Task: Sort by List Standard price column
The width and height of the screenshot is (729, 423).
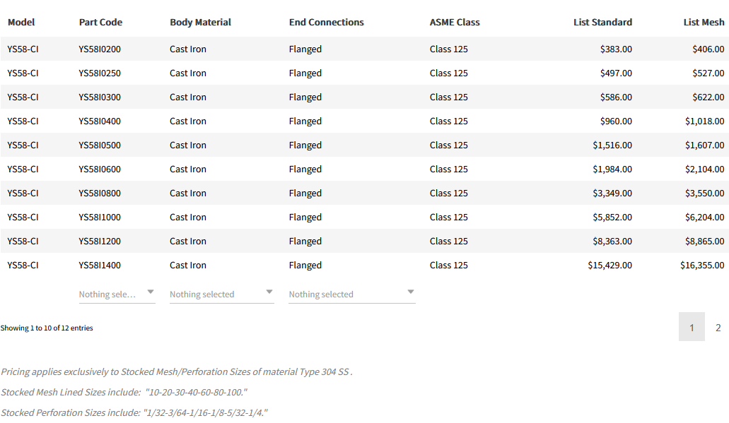Action: (602, 23)
